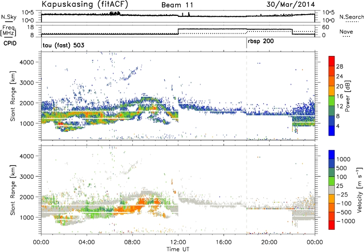This screenshot has height=252, width=364.
Task: Click the strong red echo near 10:00 UT in power panel
Action: (x=154, y=108)
